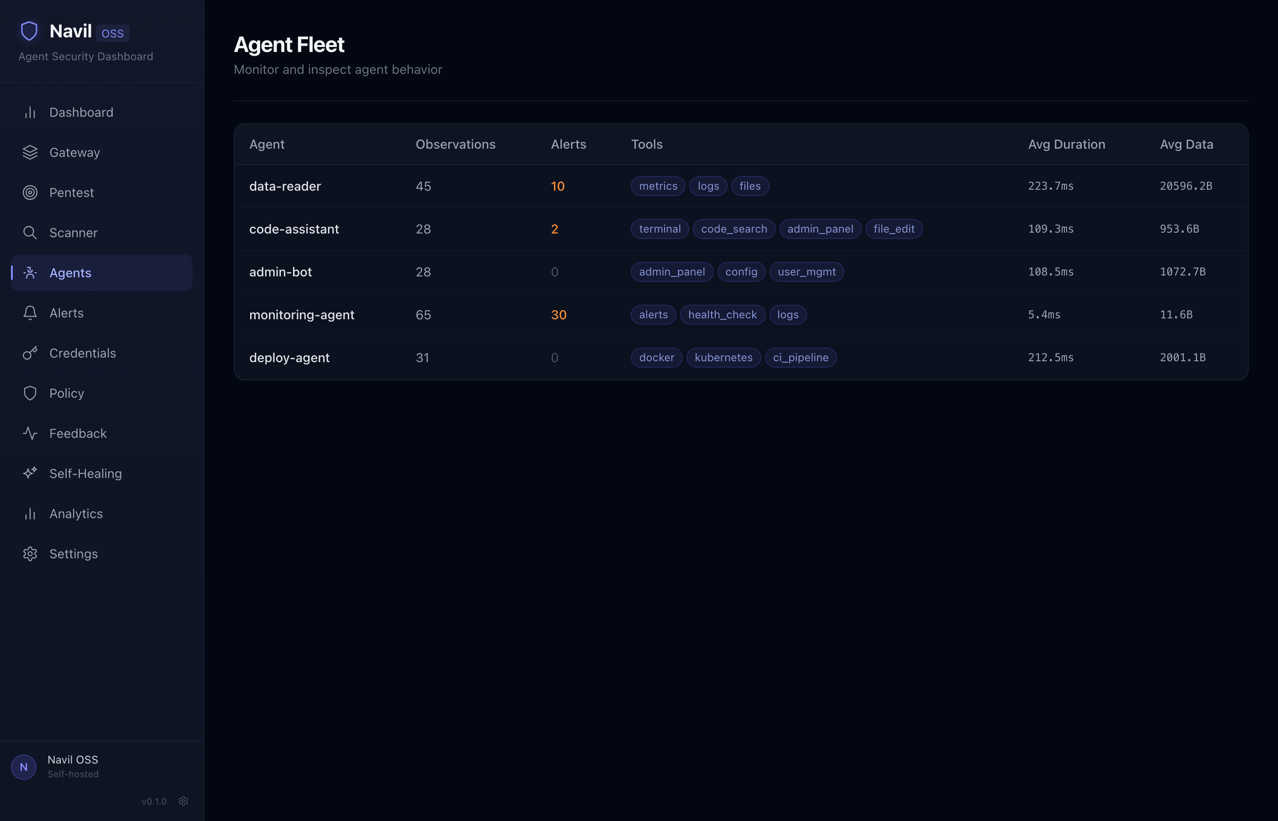
Task: Click the docker tag on deploy-agent
Action: (x=656, y=357)
